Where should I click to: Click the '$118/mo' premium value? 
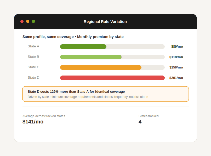click(176, 57)
